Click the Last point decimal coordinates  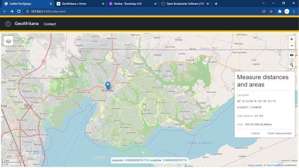point(249,107)
